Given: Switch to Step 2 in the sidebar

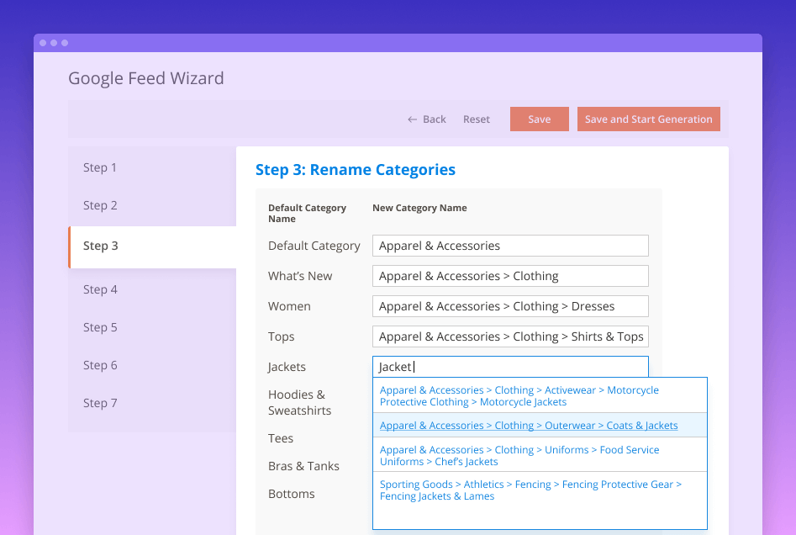Looking at the screenshot, I should coord(100,205).
